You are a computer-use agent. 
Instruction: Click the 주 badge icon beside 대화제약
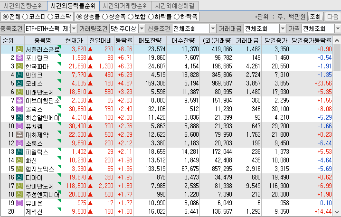tap(19, 135)
